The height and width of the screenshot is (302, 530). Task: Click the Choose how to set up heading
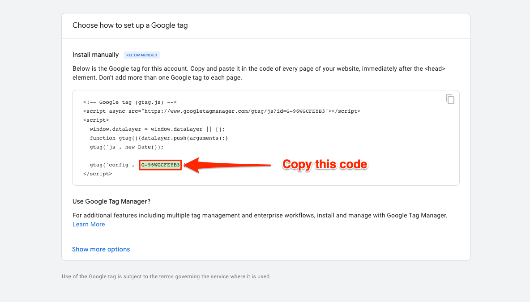click(130, 26)
